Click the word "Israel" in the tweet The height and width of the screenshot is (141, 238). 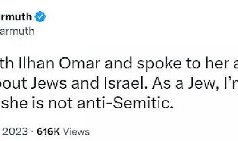(x=124, y=83)
